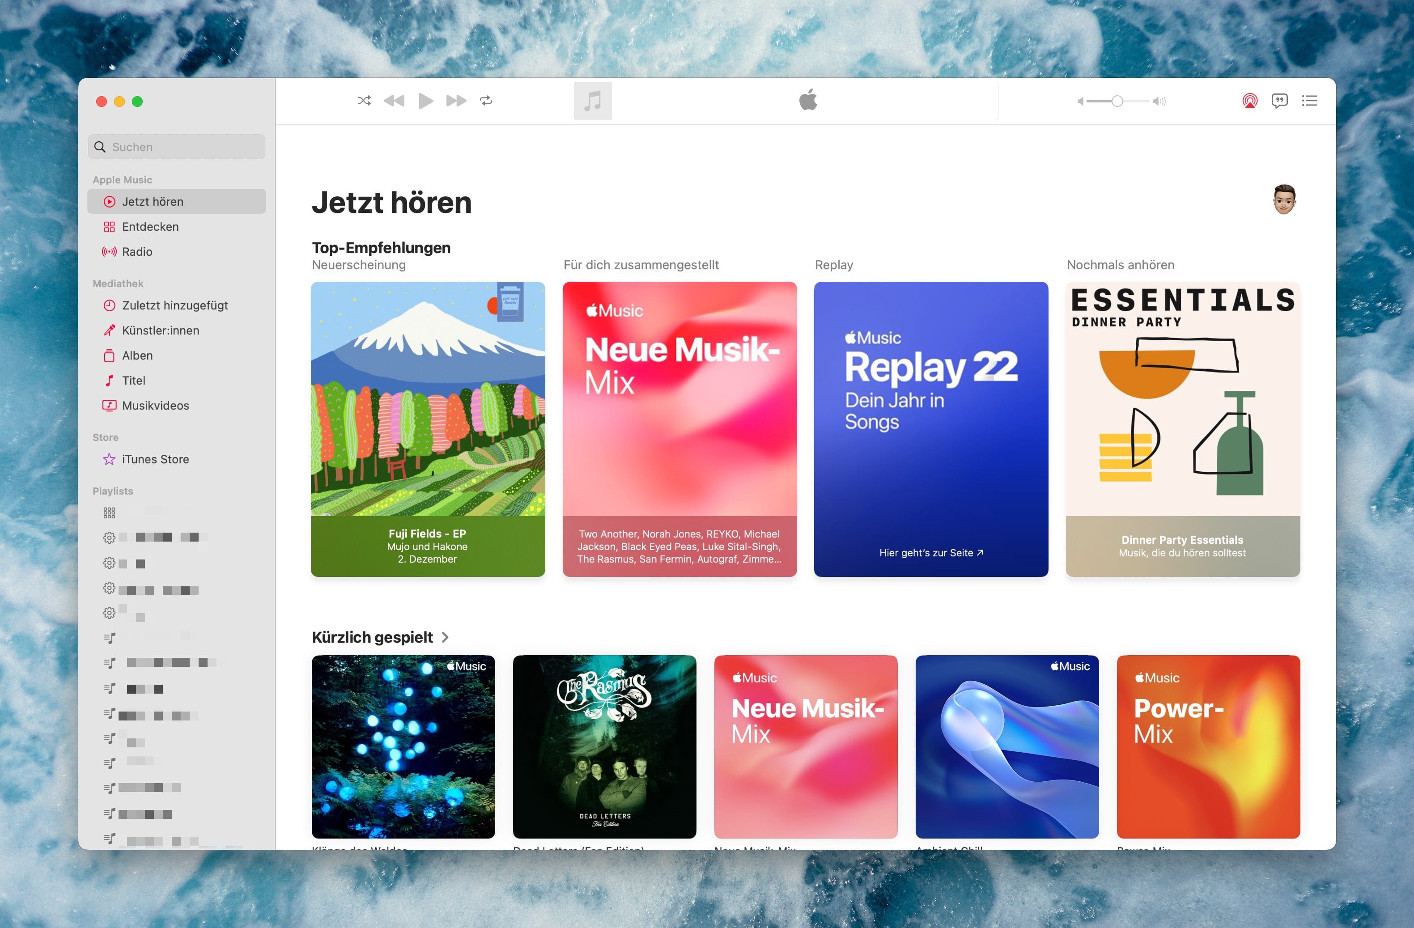Screen dimensions: 1414x928
Task: Open Zuletzt hinzugefügt
Action: coord(174,305)
